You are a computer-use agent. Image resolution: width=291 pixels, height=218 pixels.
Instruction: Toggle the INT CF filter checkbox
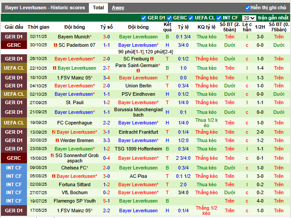tap(219, 18)
